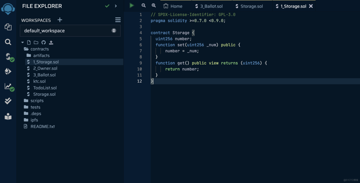This screenshot has width=360, height=183.
Task: Click the pragma solidity line
Action: pyautogui.click(x=188, y=21)
